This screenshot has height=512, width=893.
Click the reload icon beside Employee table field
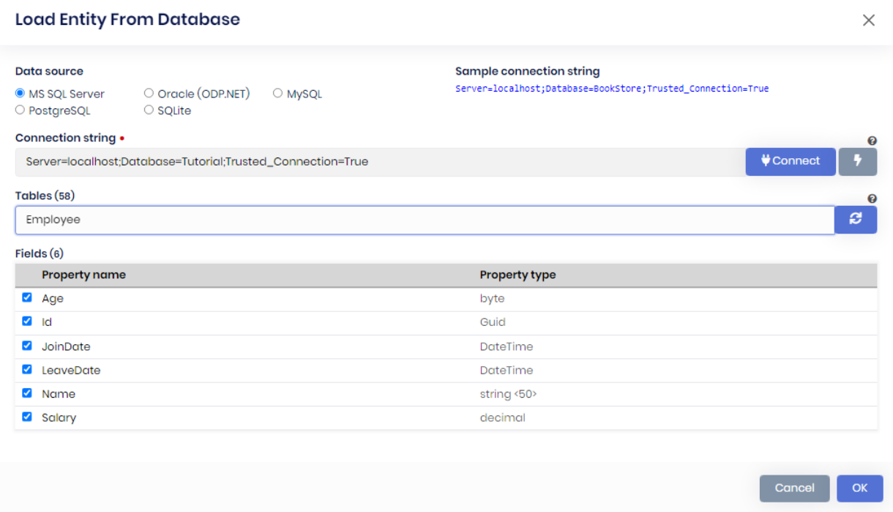(856, 219)
